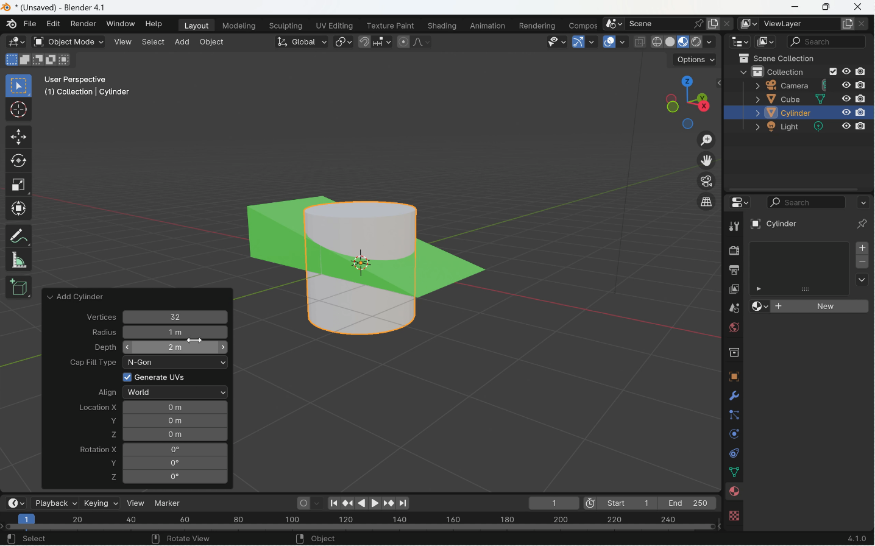Open the Output properties tab

[x=734, y=270]
